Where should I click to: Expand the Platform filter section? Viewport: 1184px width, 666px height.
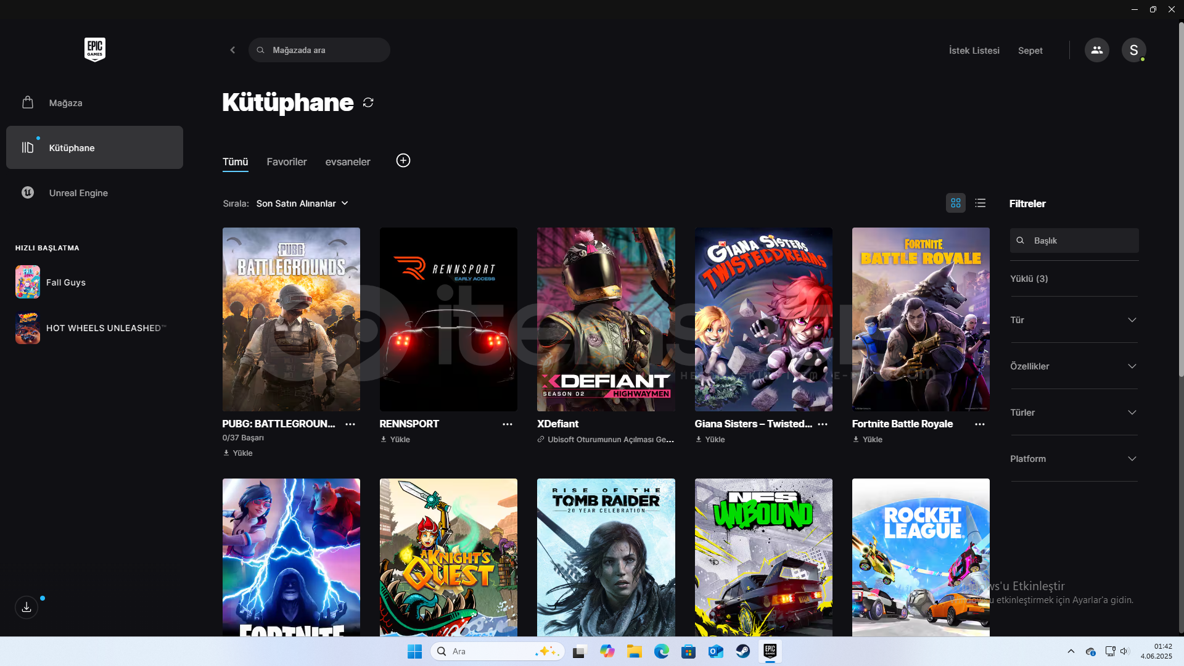click(x=1074, y=459)
